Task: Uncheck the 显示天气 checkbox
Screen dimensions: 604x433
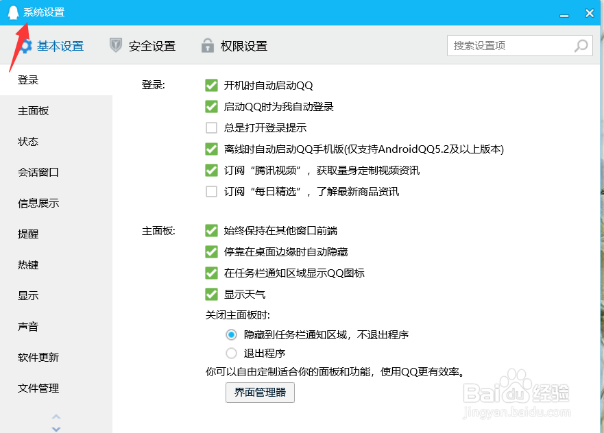Action: pos(211,295)
